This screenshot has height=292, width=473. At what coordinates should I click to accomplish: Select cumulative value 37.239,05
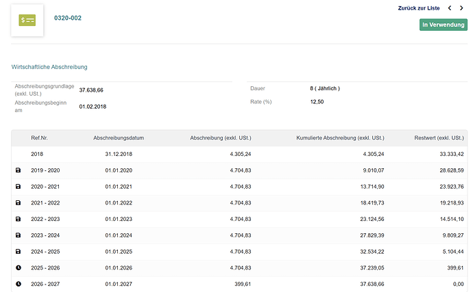(x=372, y=268)
